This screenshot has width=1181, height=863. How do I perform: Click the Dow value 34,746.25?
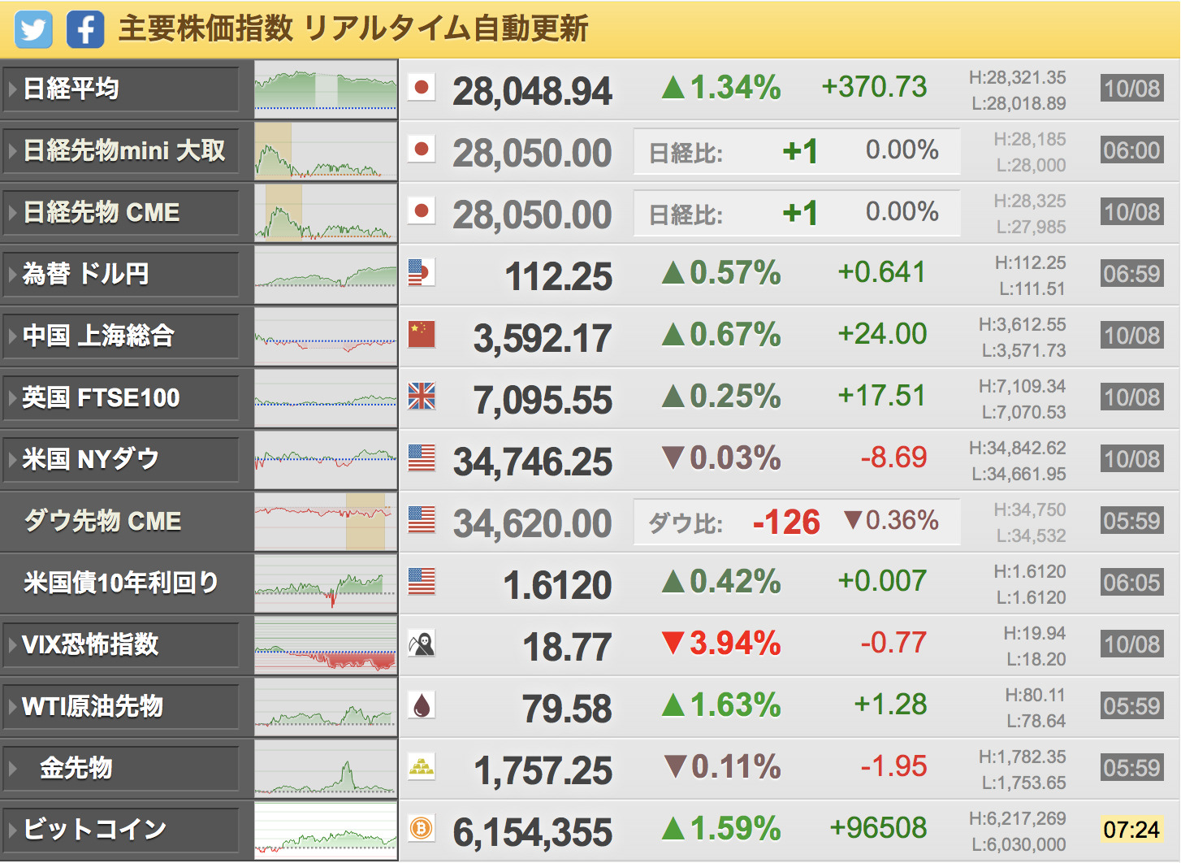click(x=532, y=462)
